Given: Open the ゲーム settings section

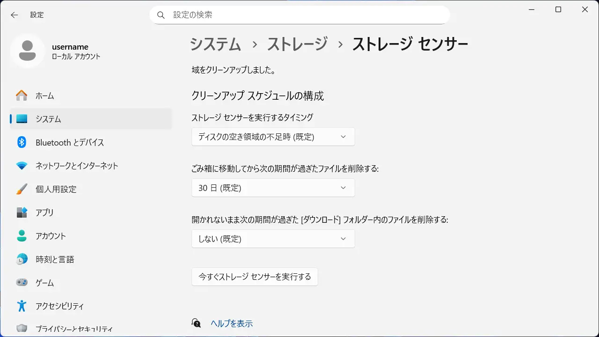Looking at the screenshot, I should [44, 283].
